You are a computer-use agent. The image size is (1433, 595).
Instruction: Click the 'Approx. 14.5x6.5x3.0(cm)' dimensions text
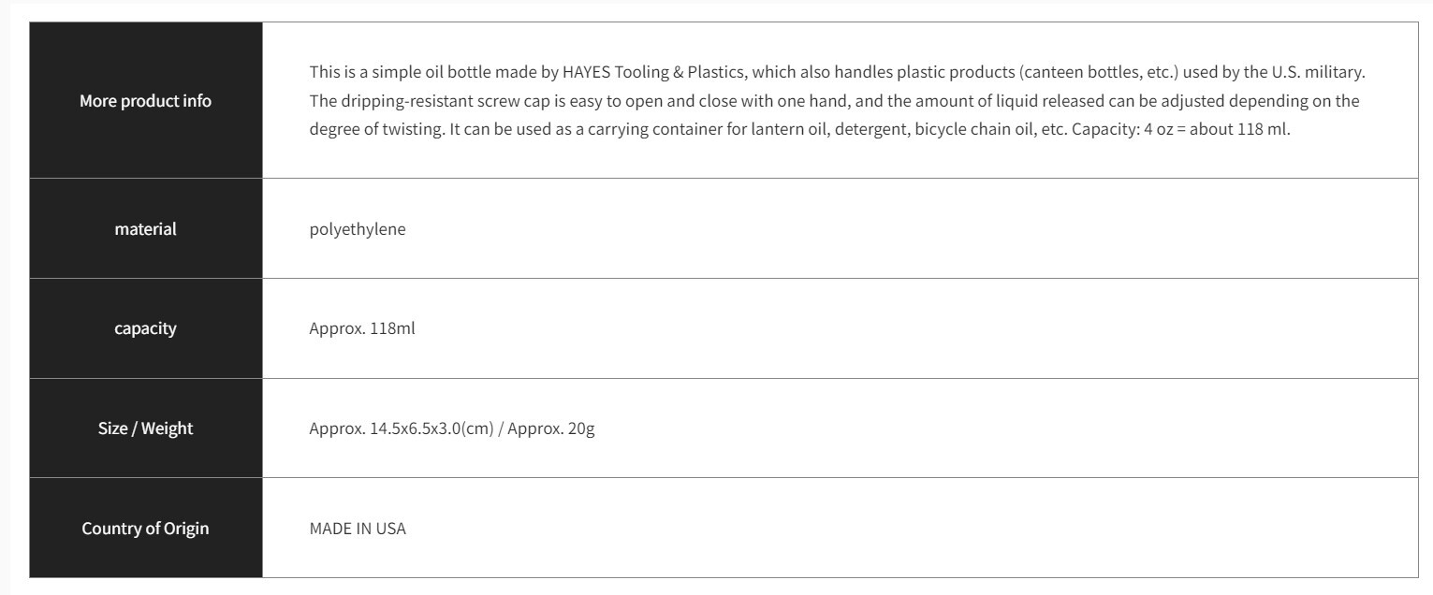pyautogui.click(x=401, y=429)
